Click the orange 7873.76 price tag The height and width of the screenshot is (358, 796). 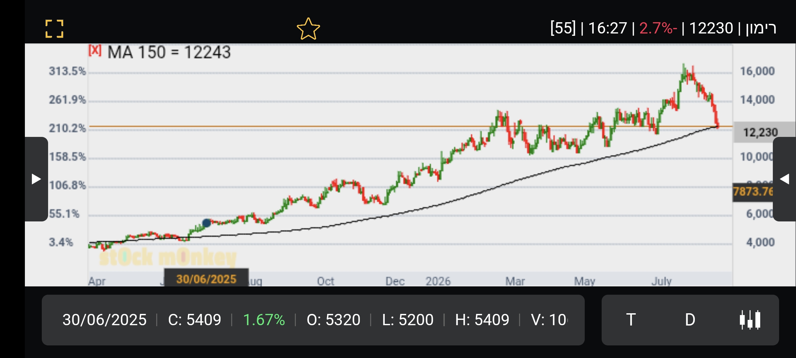(x=753, y=192)
